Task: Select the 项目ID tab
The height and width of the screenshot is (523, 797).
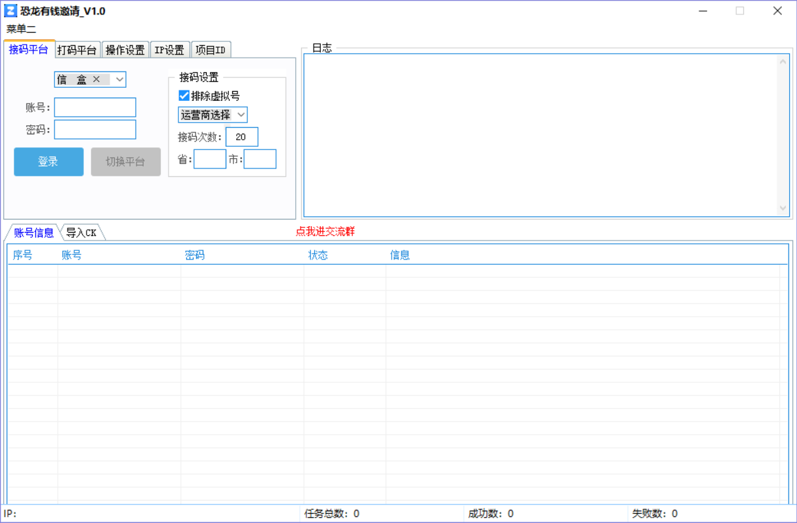Action: (x=211, y=50)
